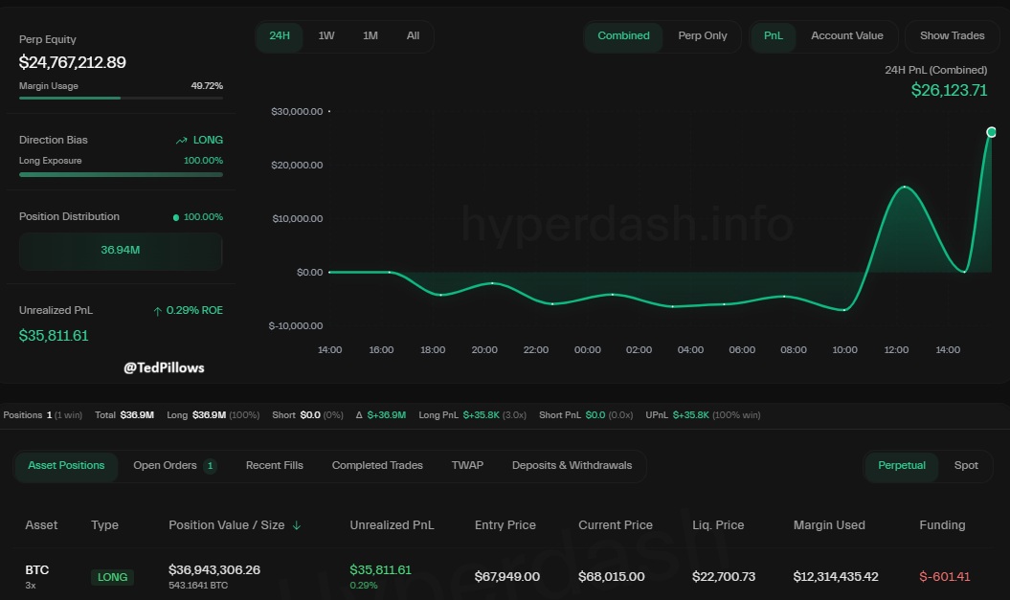Select the Combined view toggle
Screen dimensions: 1010x600
[x=623, y=36]
